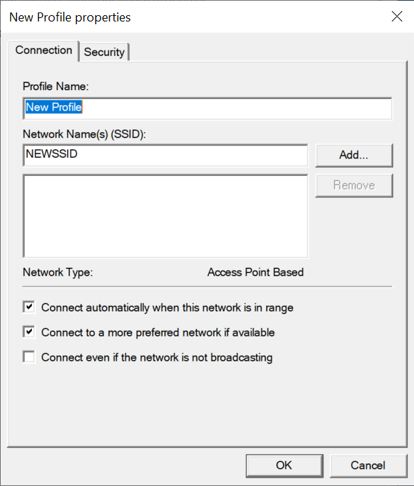
Task: Click 'Connect even if the network is not broadcasting' label text
Action: pos(156,357)
